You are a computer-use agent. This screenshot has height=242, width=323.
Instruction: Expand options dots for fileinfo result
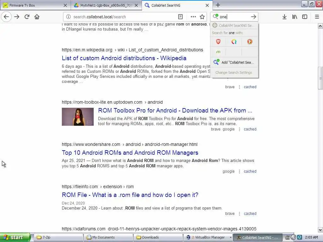239,214
